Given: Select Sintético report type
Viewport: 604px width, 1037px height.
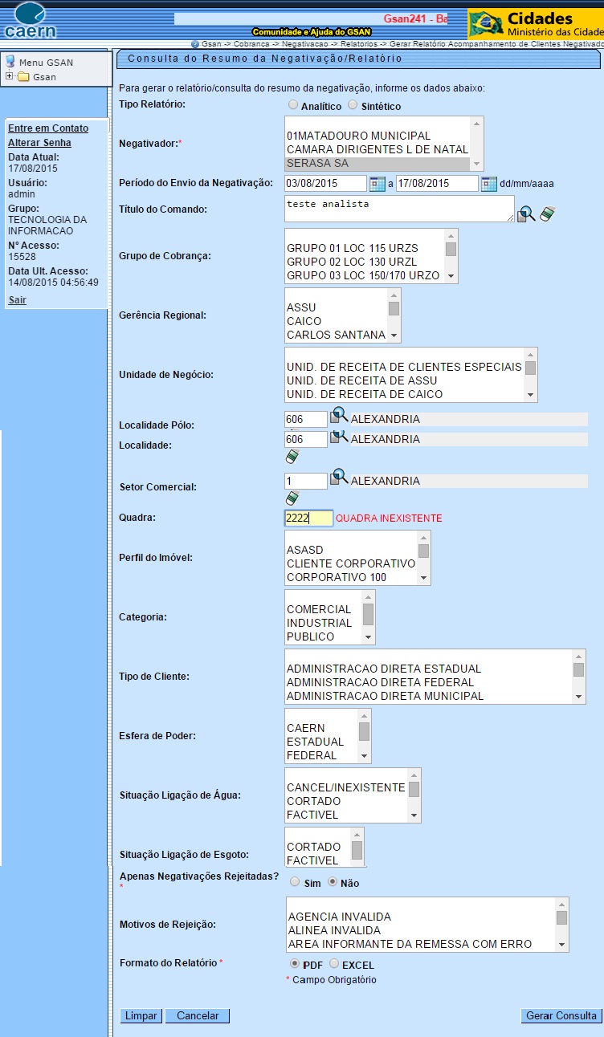Looking at the screenshot, I should (x=353, y=105).
